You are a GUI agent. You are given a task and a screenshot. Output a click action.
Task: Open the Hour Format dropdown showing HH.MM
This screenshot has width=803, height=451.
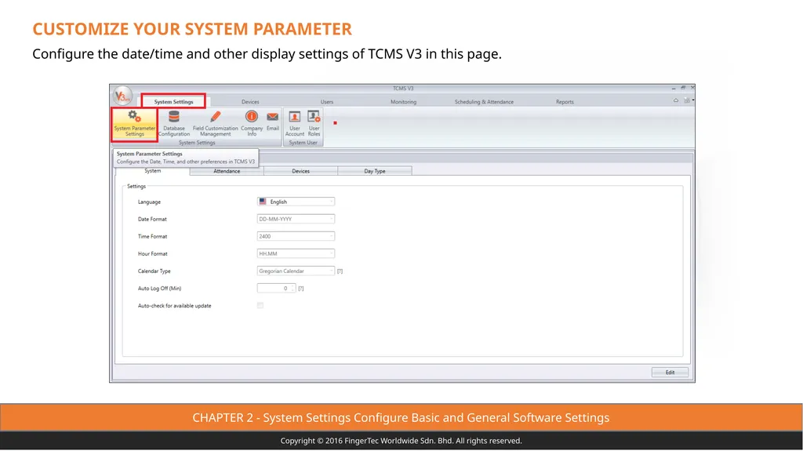(x=296, y=253)
